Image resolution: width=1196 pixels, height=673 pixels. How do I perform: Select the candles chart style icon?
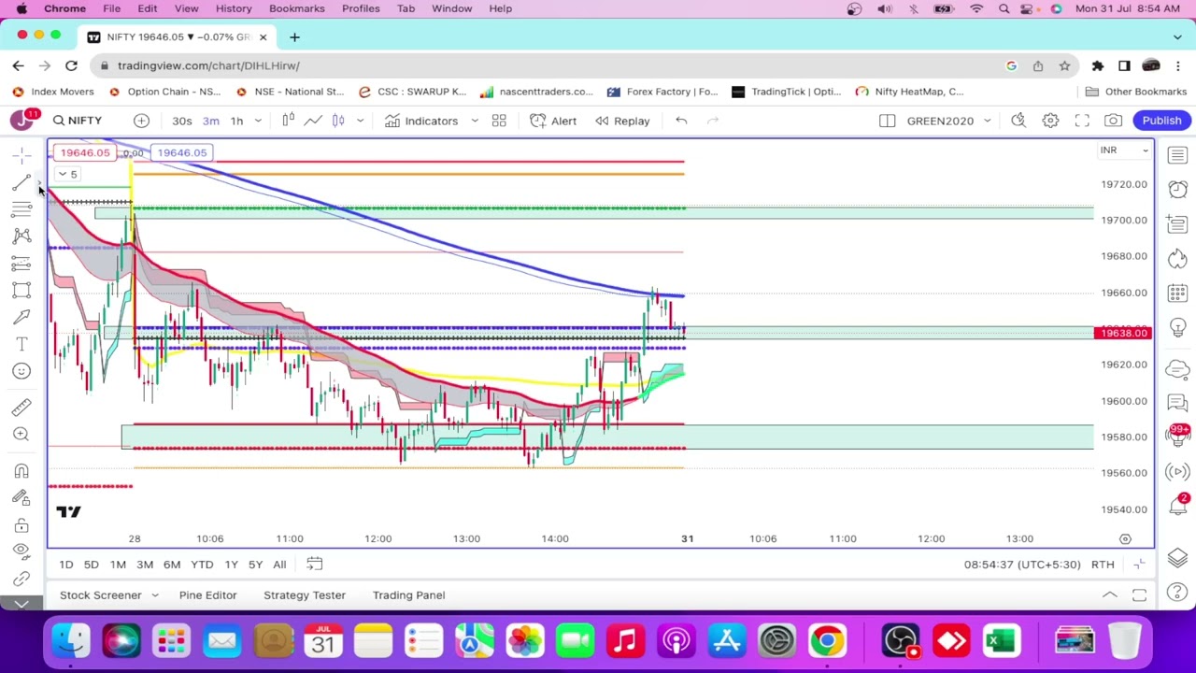coord(338,121)
